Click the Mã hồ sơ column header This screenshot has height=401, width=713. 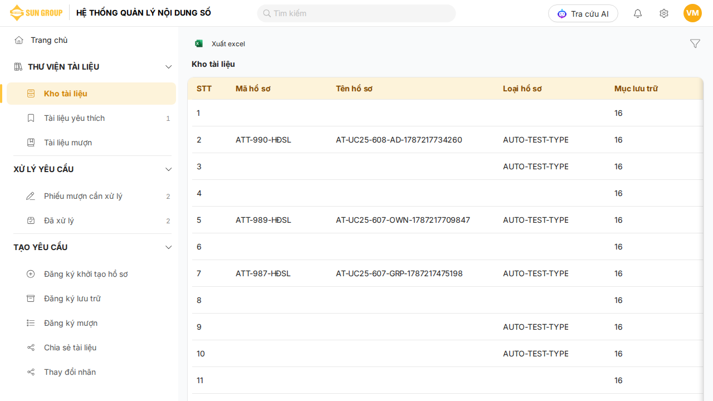point(253,89)
